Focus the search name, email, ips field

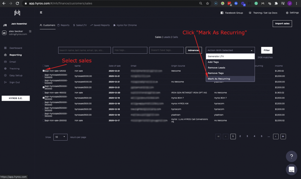pos(84,50)
